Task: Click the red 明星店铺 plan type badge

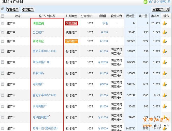Action: (71, 23)
